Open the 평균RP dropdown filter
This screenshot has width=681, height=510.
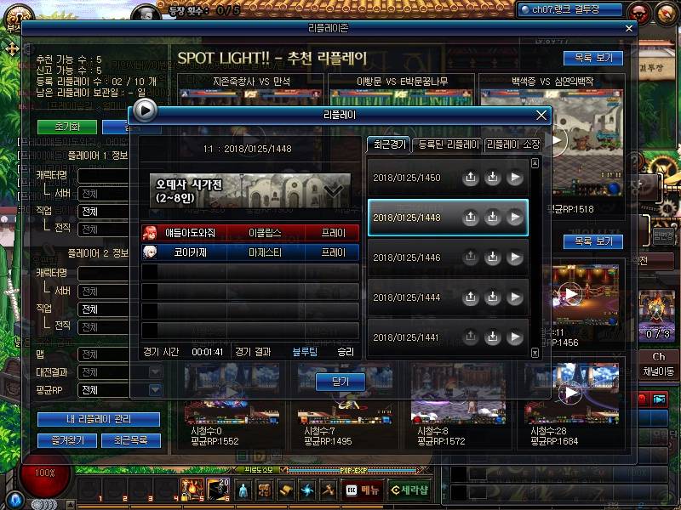click(x=155, y=390)
